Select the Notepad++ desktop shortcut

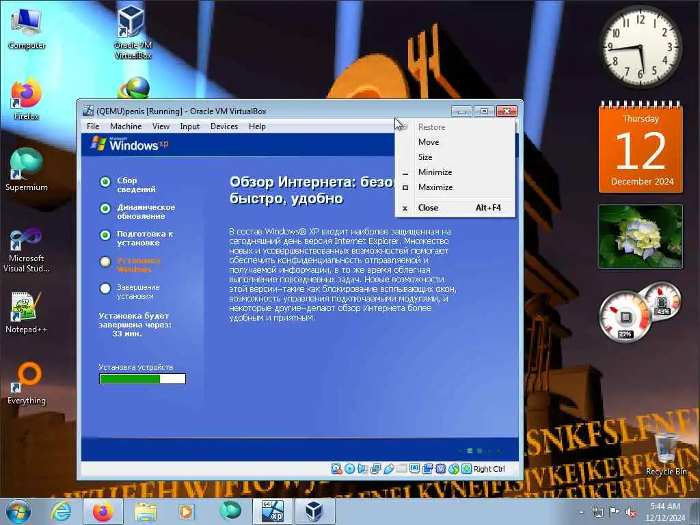pos(27,312)
